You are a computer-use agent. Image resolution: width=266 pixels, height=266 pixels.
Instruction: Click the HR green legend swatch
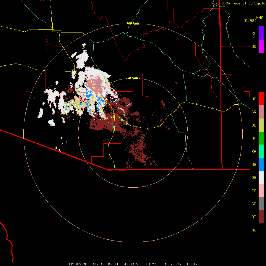tap(261, 138)
